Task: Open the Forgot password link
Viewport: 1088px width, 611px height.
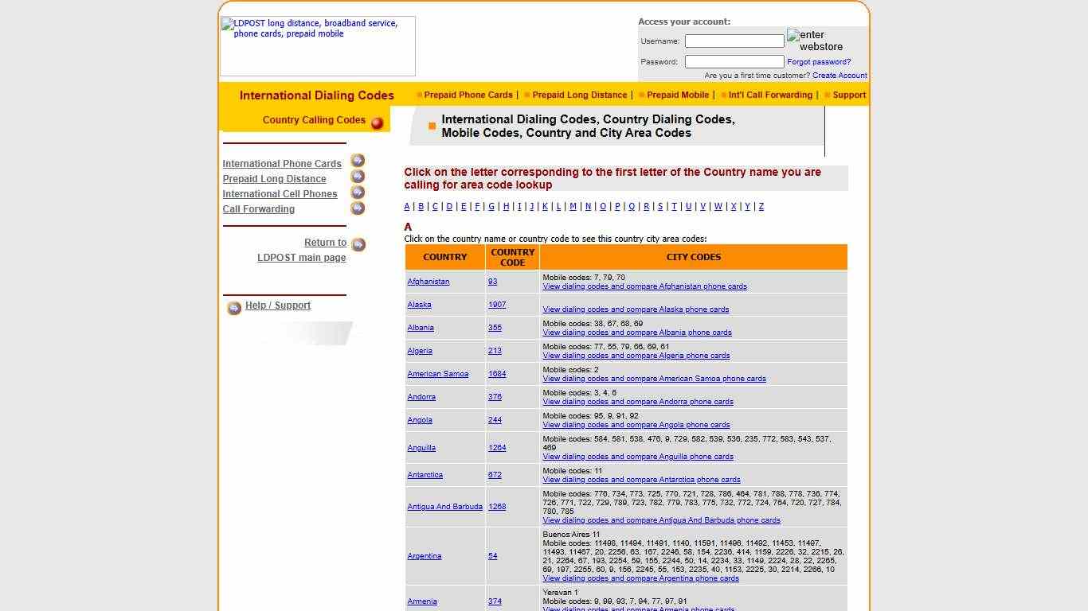Action: [x=818, y=61]
